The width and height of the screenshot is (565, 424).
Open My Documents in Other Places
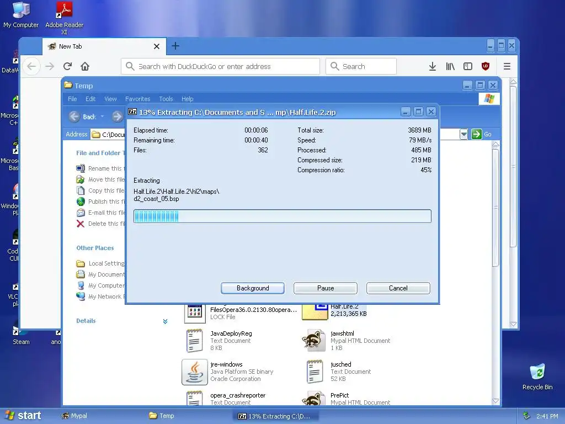100,275
